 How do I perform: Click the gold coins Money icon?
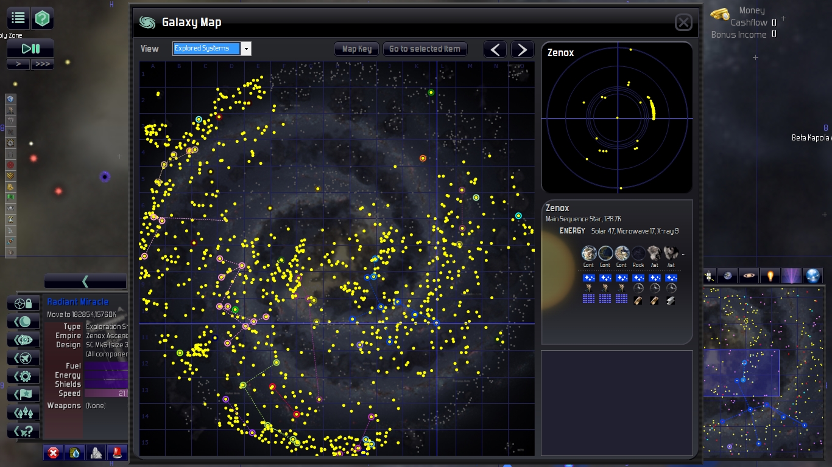[721, 13]
